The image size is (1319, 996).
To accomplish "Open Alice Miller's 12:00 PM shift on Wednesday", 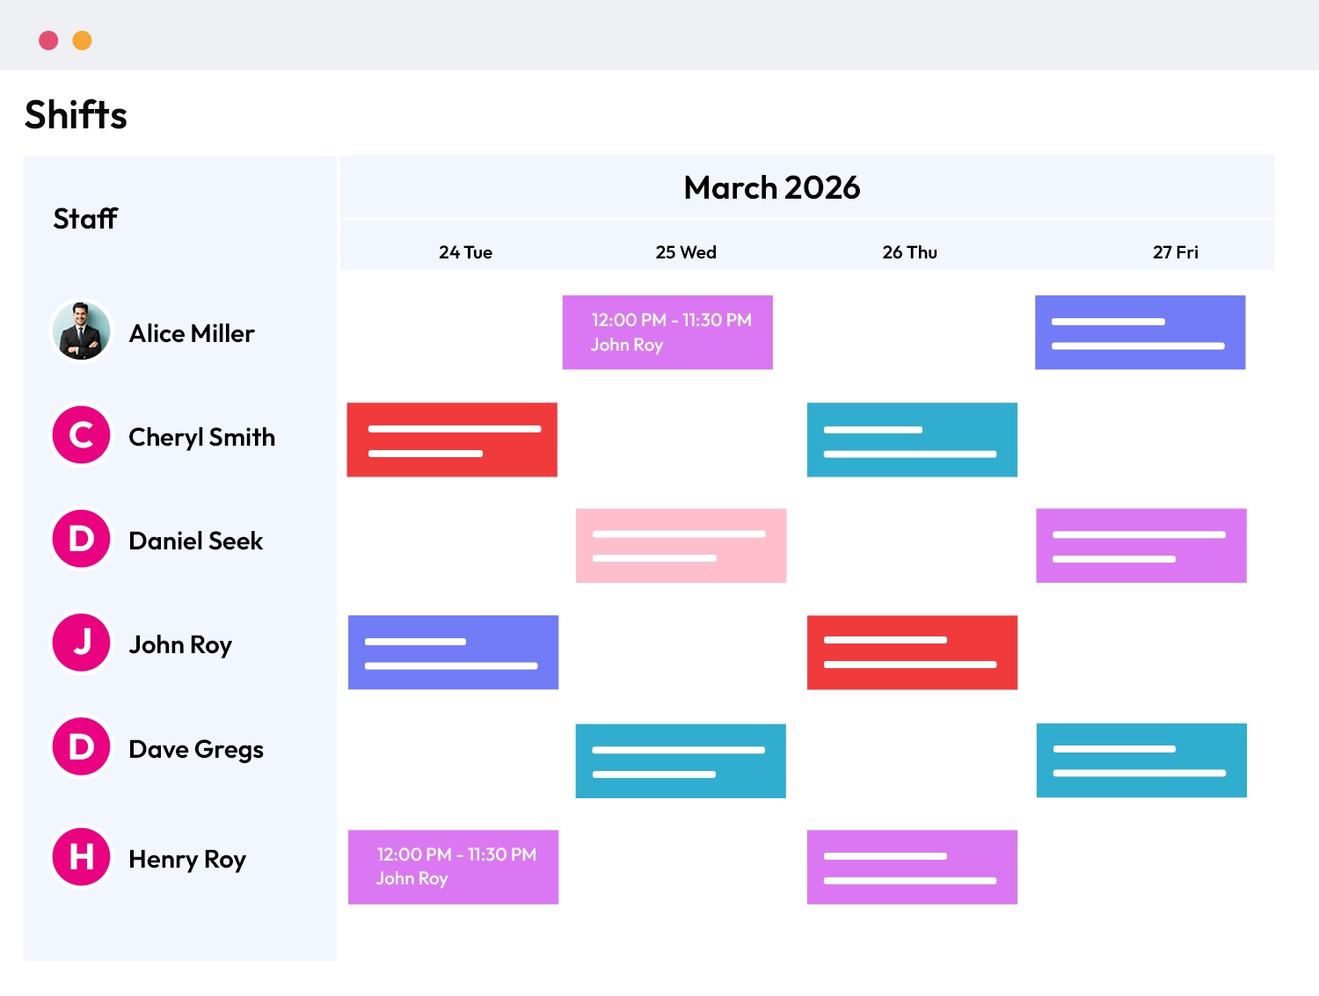I will (x=667, y=332).
